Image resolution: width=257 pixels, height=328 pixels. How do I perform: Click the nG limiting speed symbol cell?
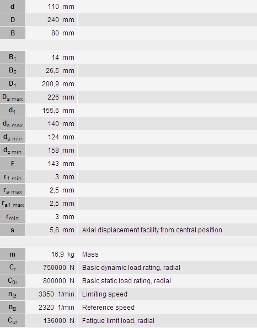(x=13, y=294)
